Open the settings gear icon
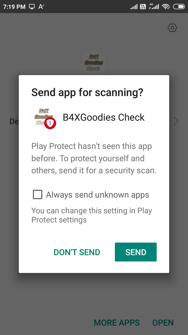 point(172,28)
